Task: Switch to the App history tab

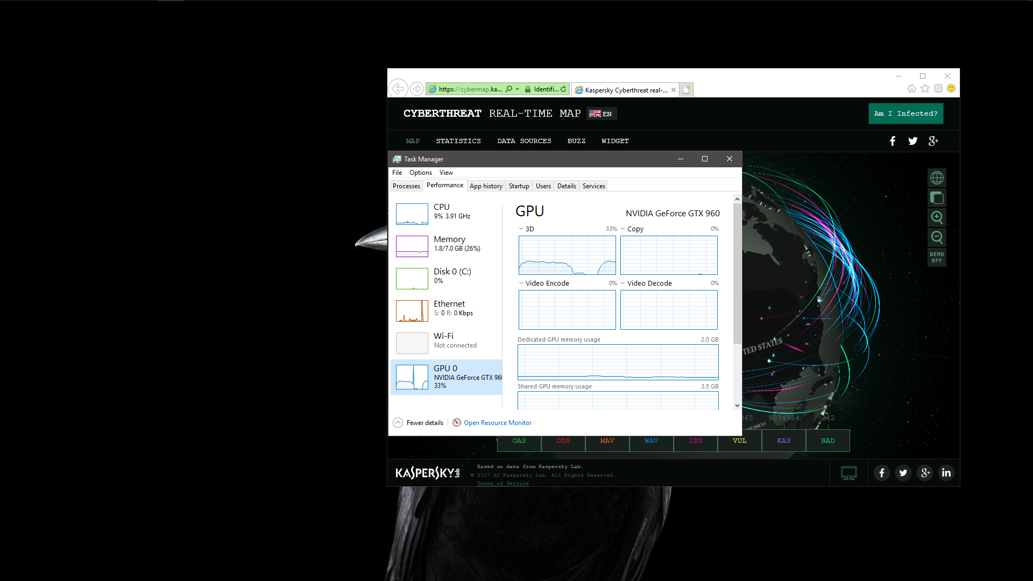Action: (485, 186)
